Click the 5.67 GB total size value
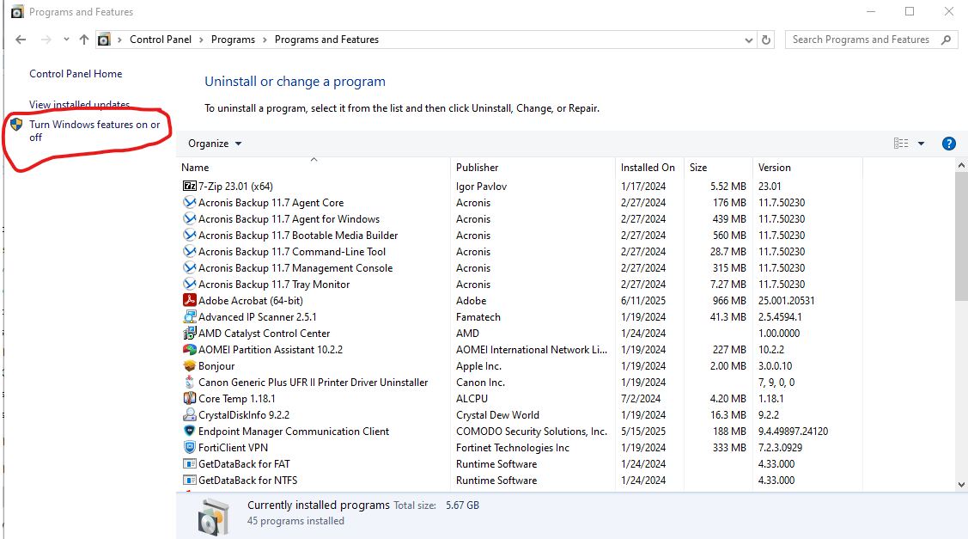 pyautogui.click(x=462, y=505)
